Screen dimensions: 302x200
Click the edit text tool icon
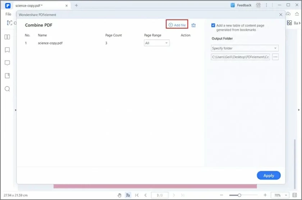click(x=10, y=23)
